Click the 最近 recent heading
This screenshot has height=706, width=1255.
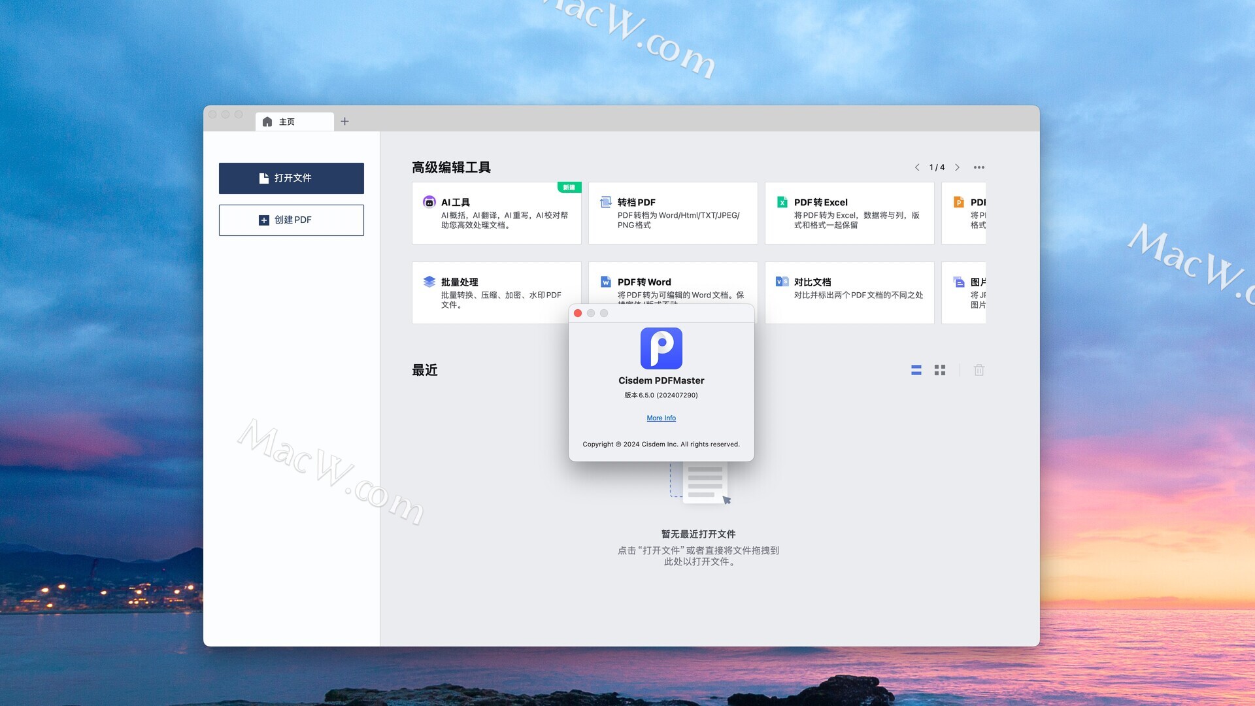point(425,370)
